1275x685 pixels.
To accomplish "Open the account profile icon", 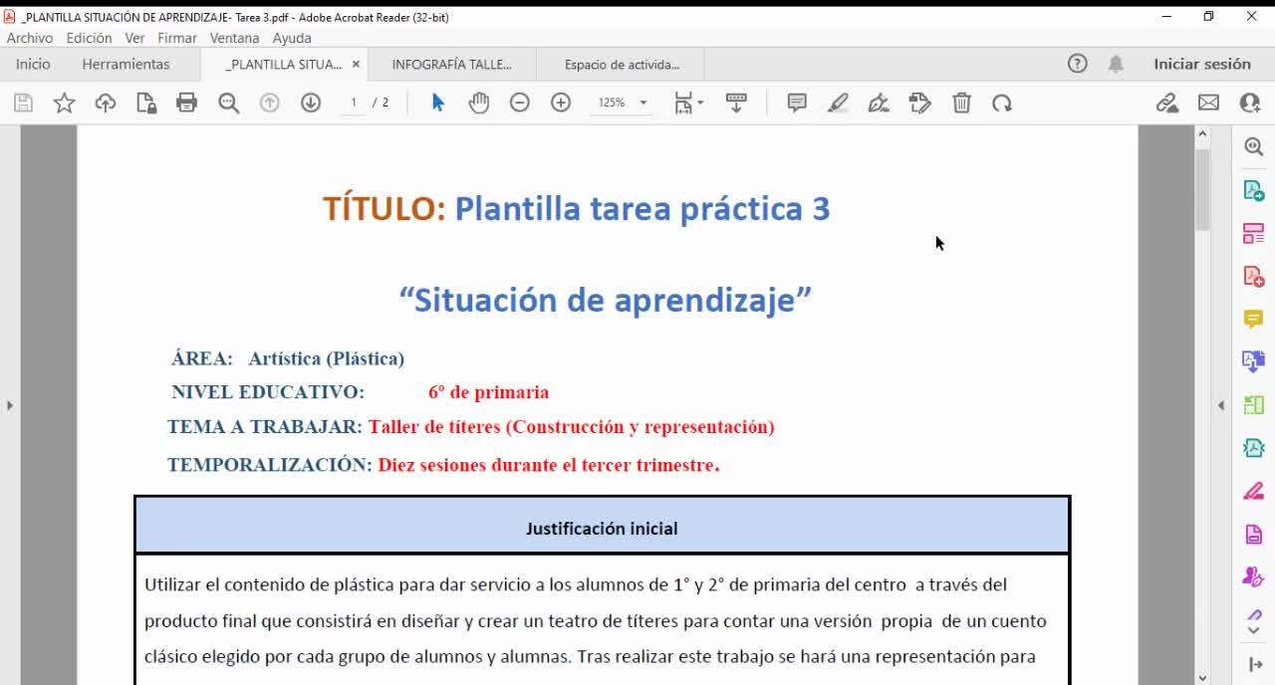I will [x=1250, y=103].
